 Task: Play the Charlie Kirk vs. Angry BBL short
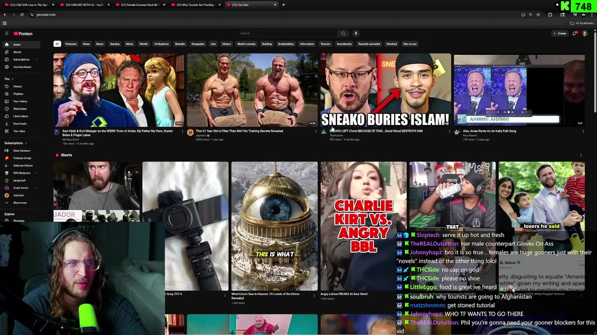363,226
